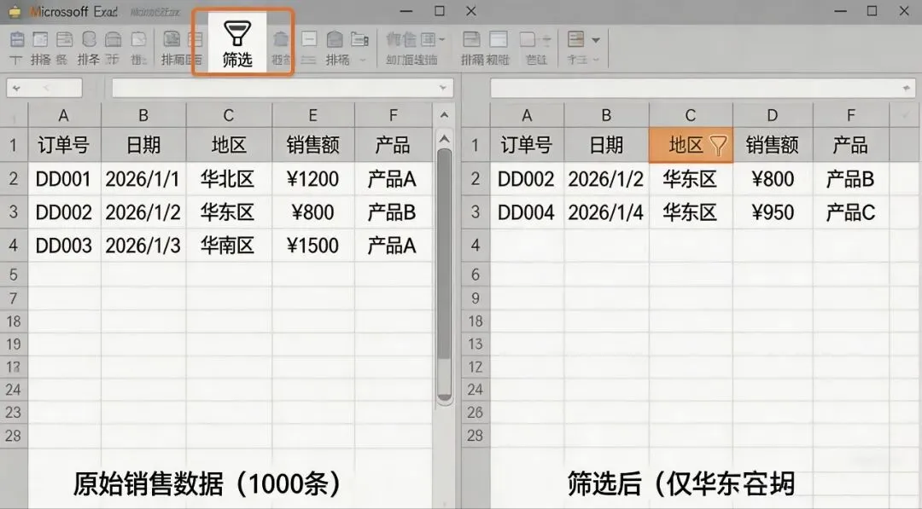Click 销售额 header cell in right sheet
Image resolution: width=922 pixels, height=509 pixels.
773,145
